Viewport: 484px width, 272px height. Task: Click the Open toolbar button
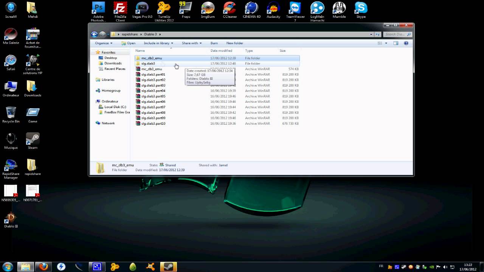[128, 43]
